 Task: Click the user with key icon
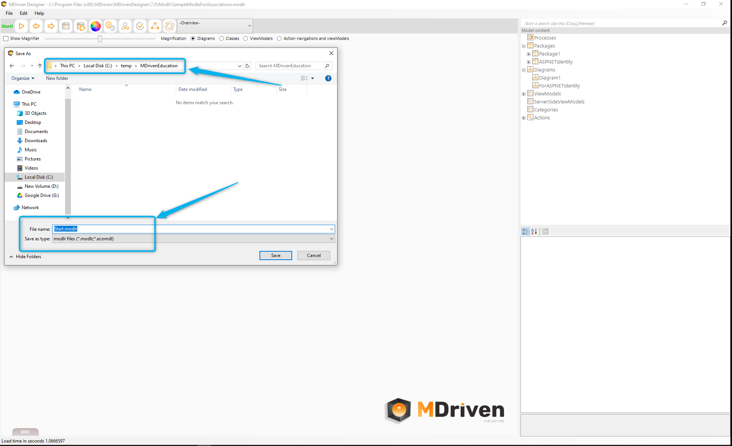click(x=125, y=26)
